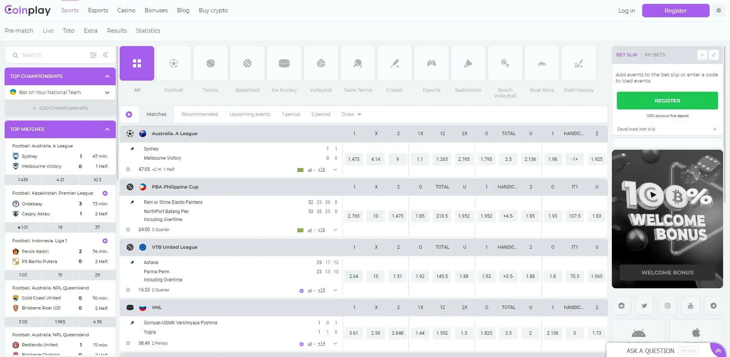This screenshot has height=357, width=730.
Task: Open the Esports category icon
Action: pos(431,63)
